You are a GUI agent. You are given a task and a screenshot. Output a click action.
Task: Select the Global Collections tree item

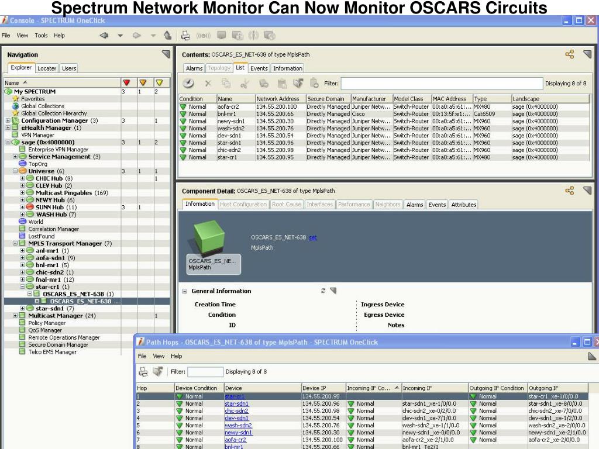[43, 106]
